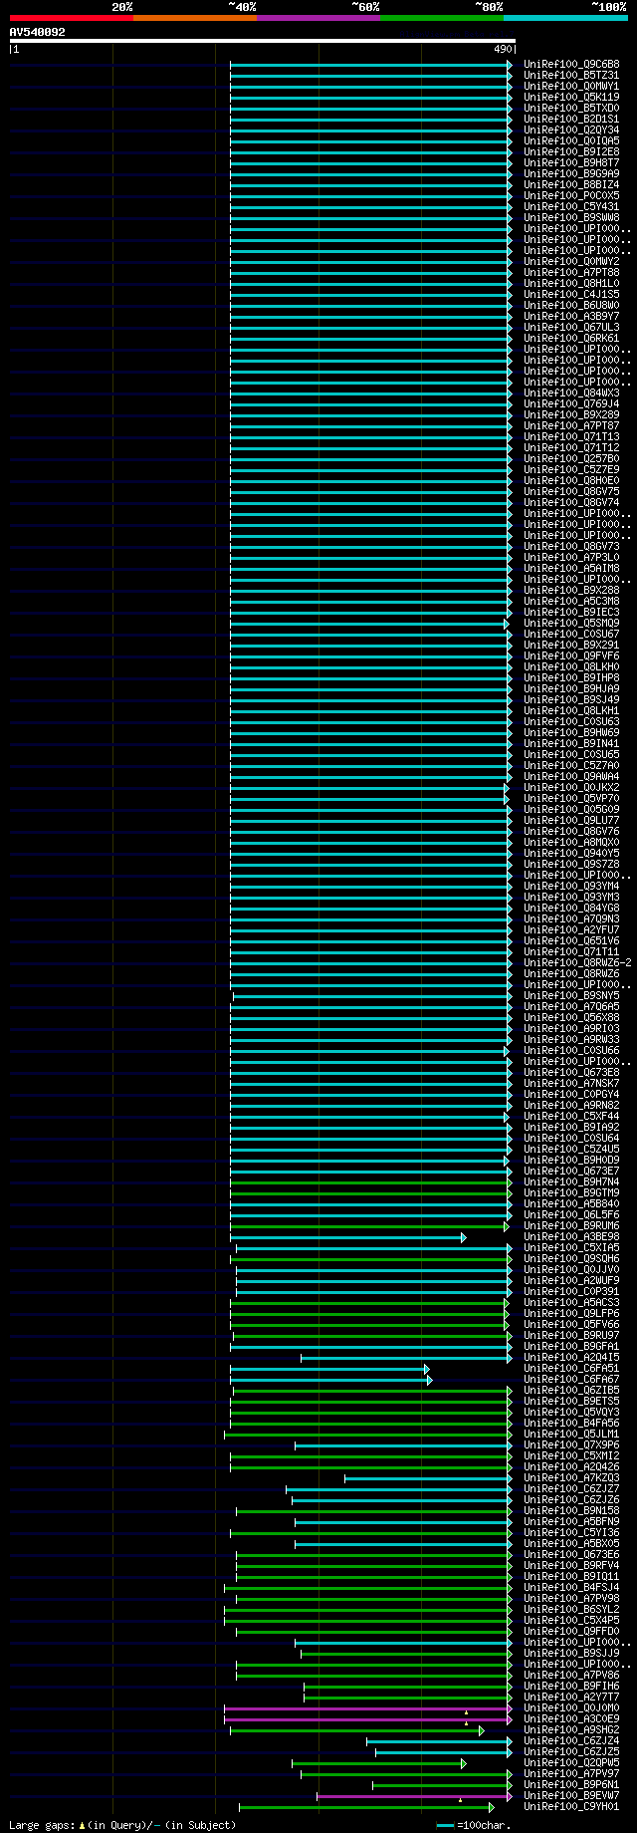Click the purple bar for UniRef100_B9EVW7
This screenshot has height=1833, width=637.
pos(414,1796)
